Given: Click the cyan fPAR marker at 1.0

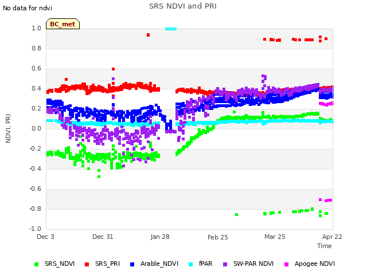Looking at the screenshot, I should click(171, 29).
